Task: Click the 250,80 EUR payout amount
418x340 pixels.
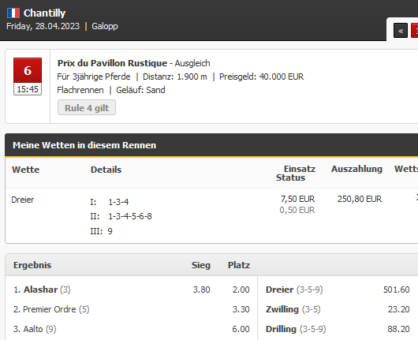Action: tap(360, 199)
